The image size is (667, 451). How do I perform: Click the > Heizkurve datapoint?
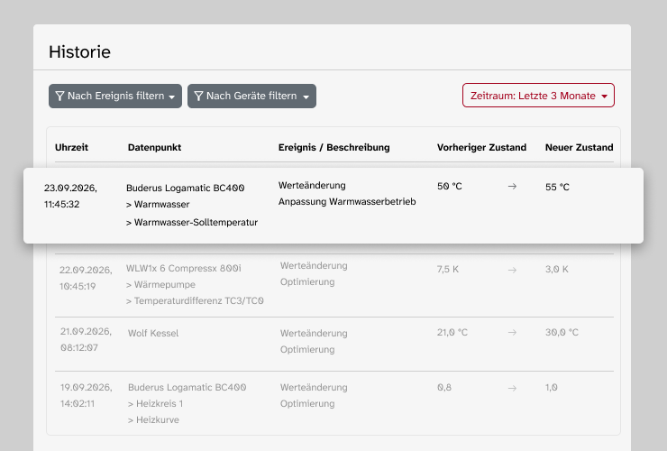[x=153, y=419]
